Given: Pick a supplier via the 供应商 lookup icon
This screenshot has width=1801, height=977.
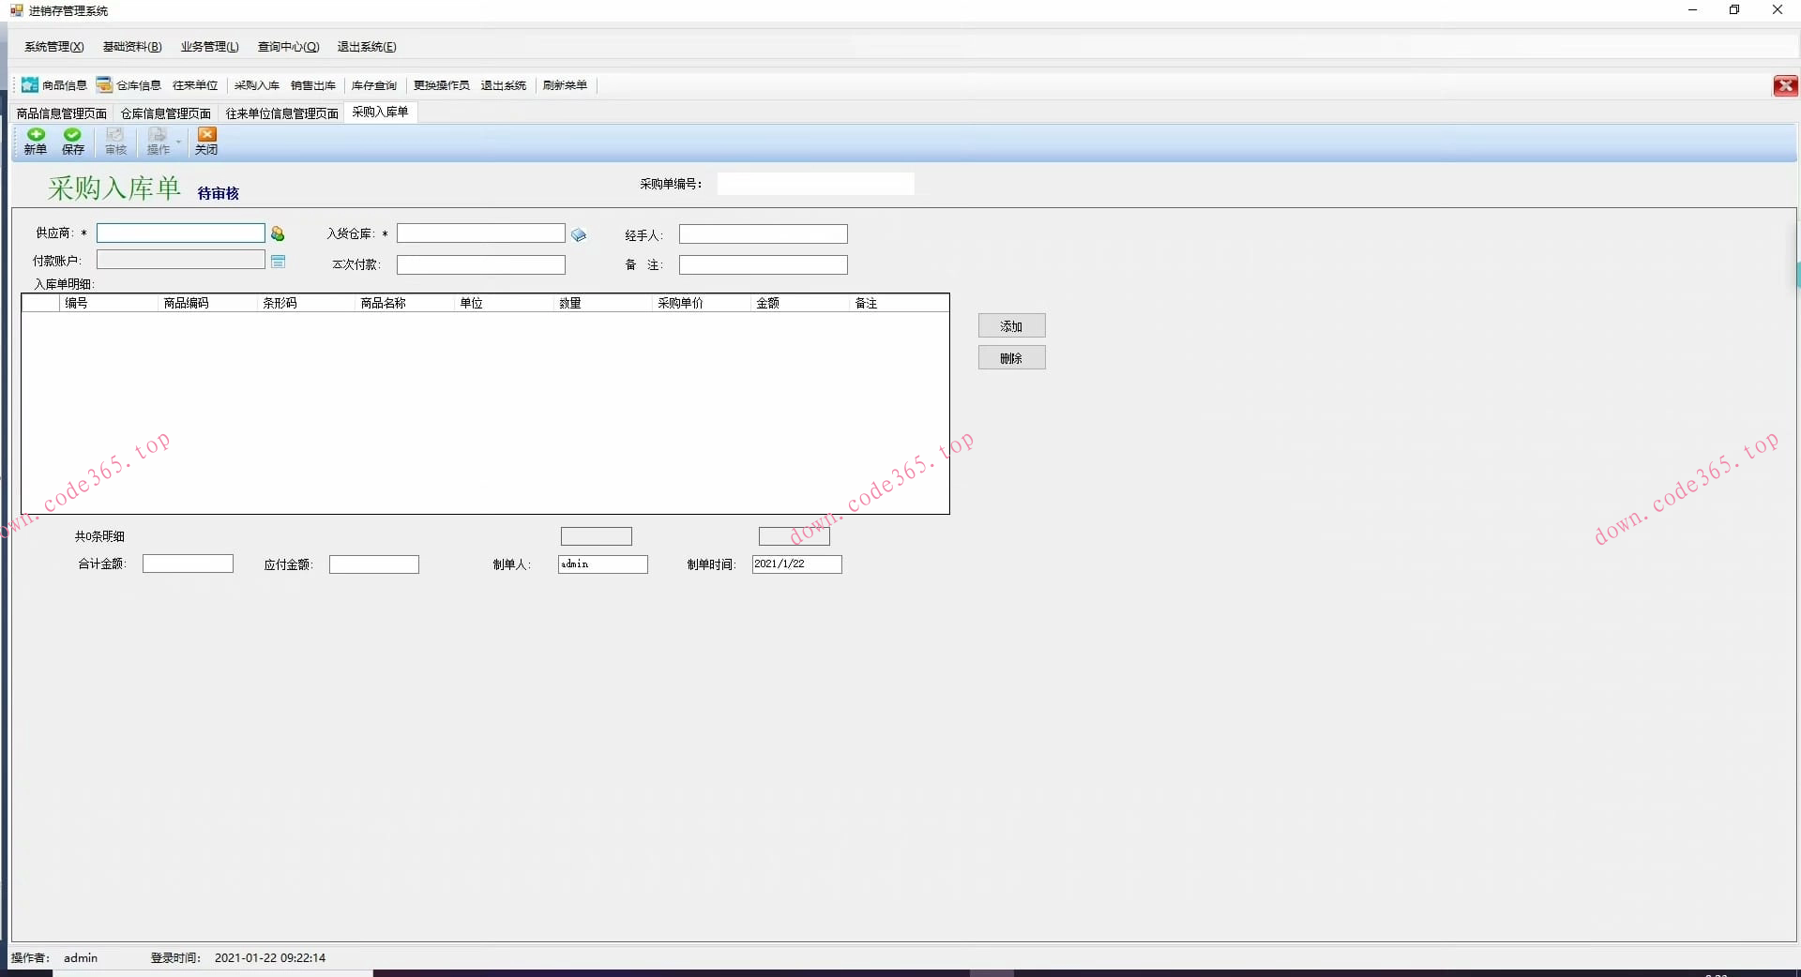Looking at the screenshot, I should pos(278,233).
